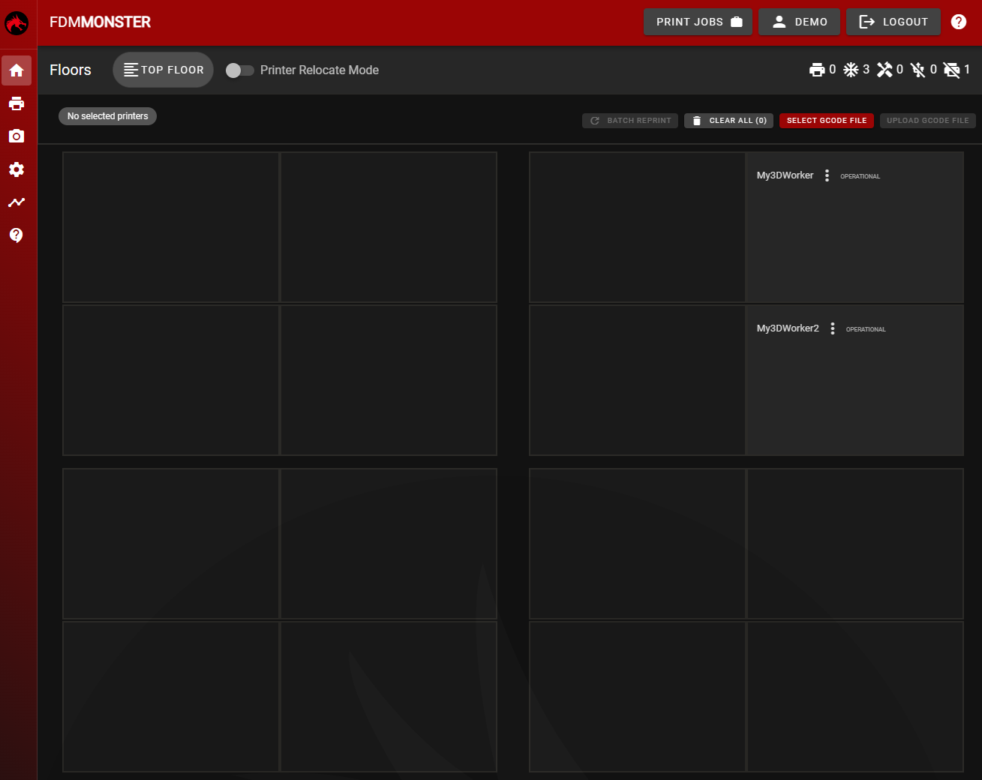Viewport: 982px width, 780px height.
Task: Select the Top Floor tab
Action: click(x=164, y=70)
